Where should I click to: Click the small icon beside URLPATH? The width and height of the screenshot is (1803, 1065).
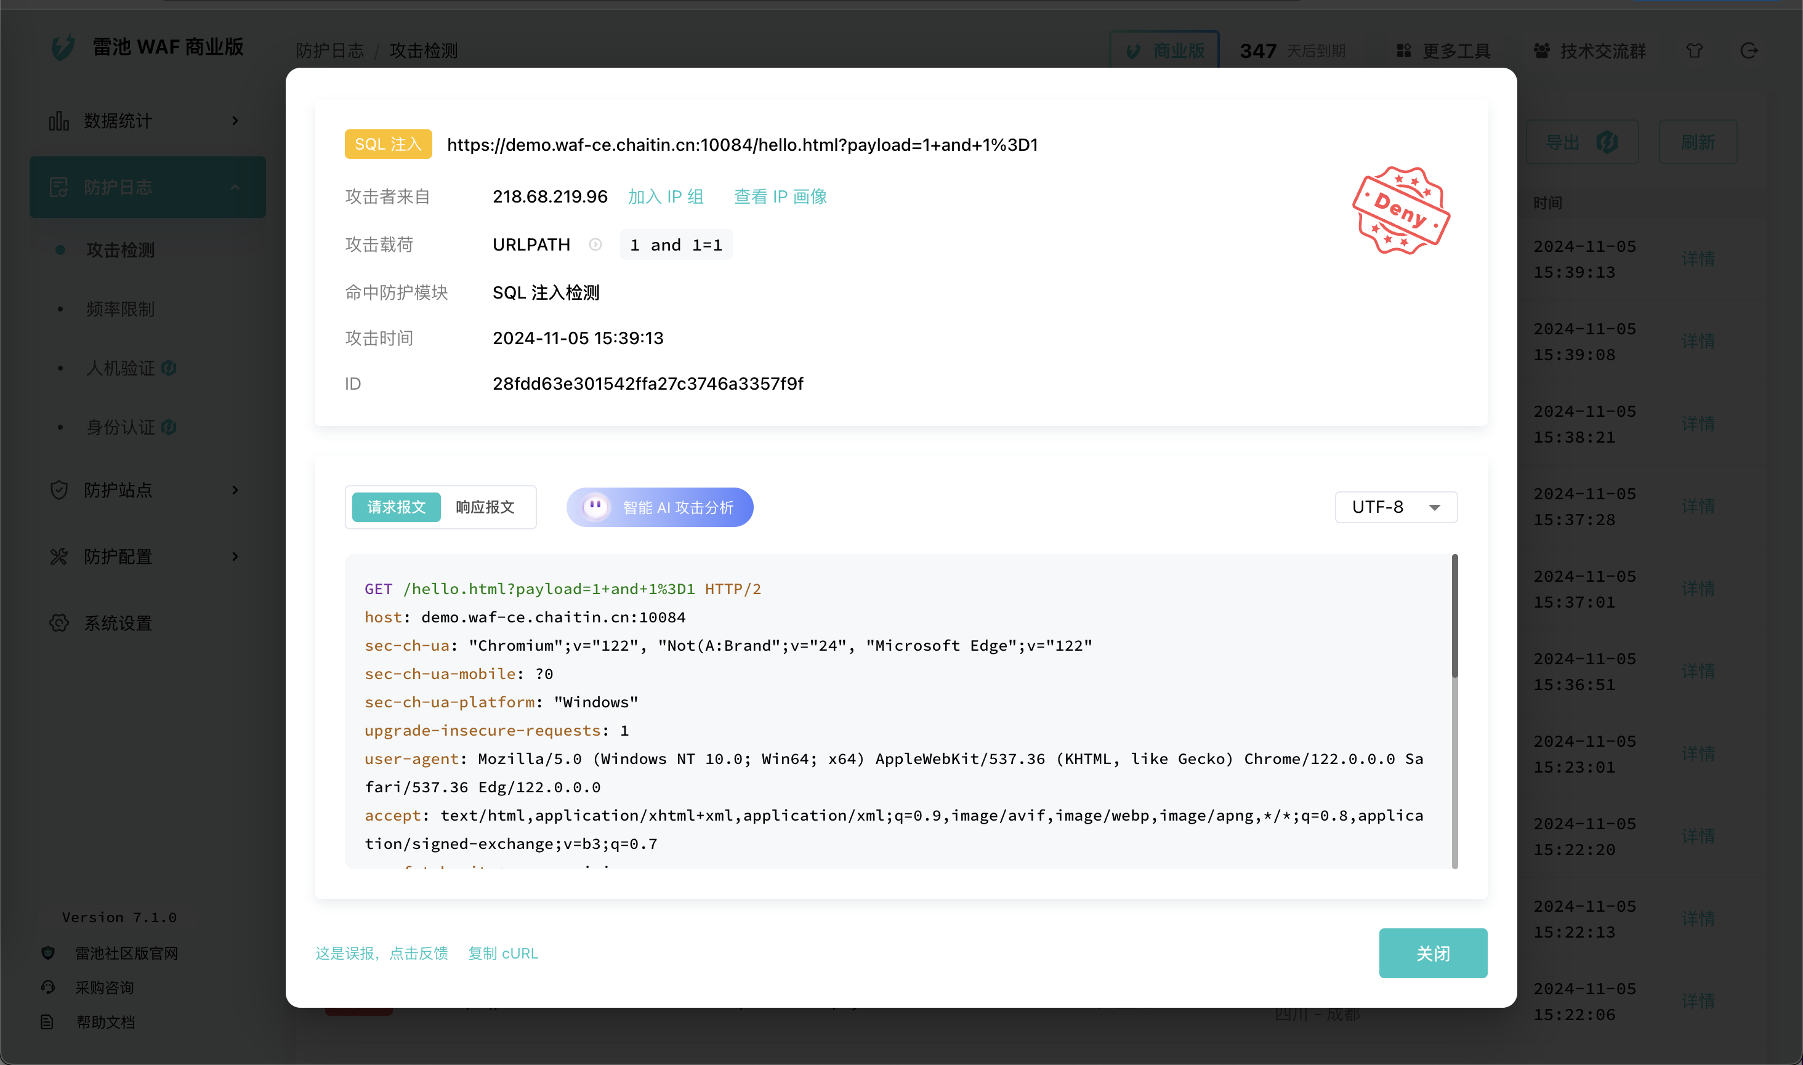[x=595, y=245]
